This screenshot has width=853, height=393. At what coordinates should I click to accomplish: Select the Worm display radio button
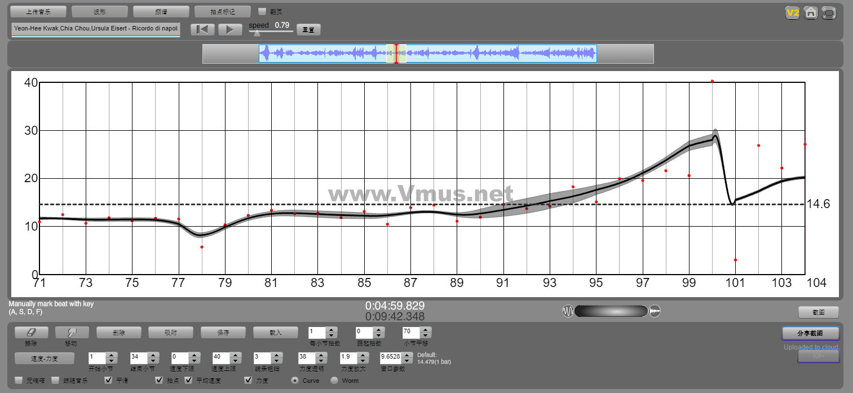pyautogui.click(x=334, y=381)
